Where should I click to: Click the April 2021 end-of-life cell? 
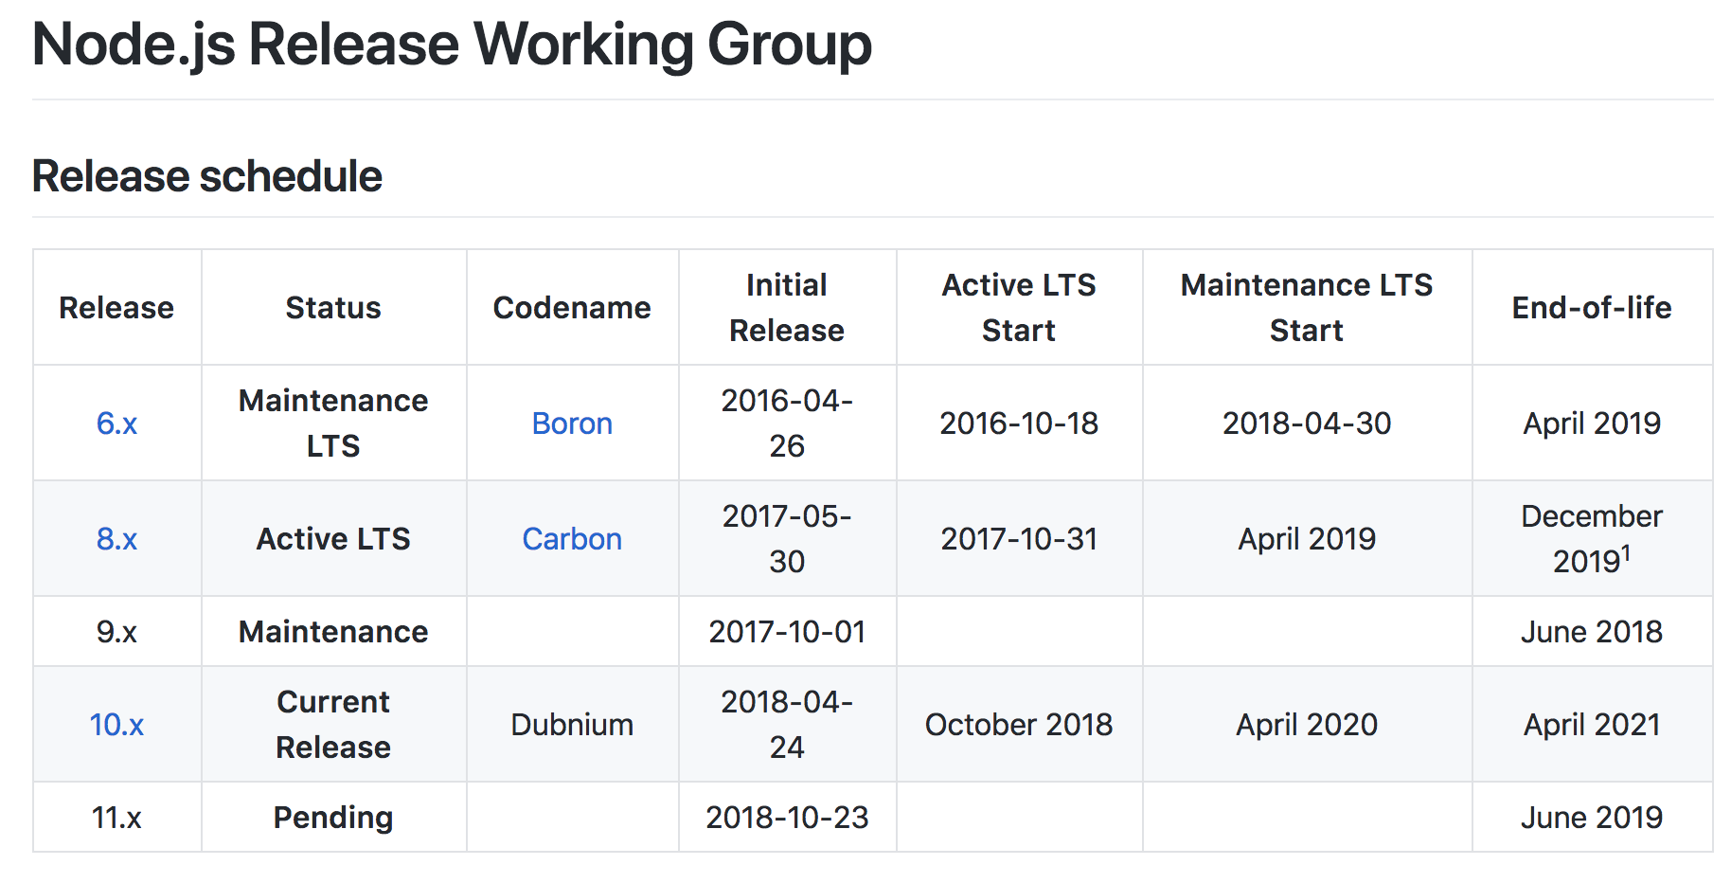coord(1592,725)
